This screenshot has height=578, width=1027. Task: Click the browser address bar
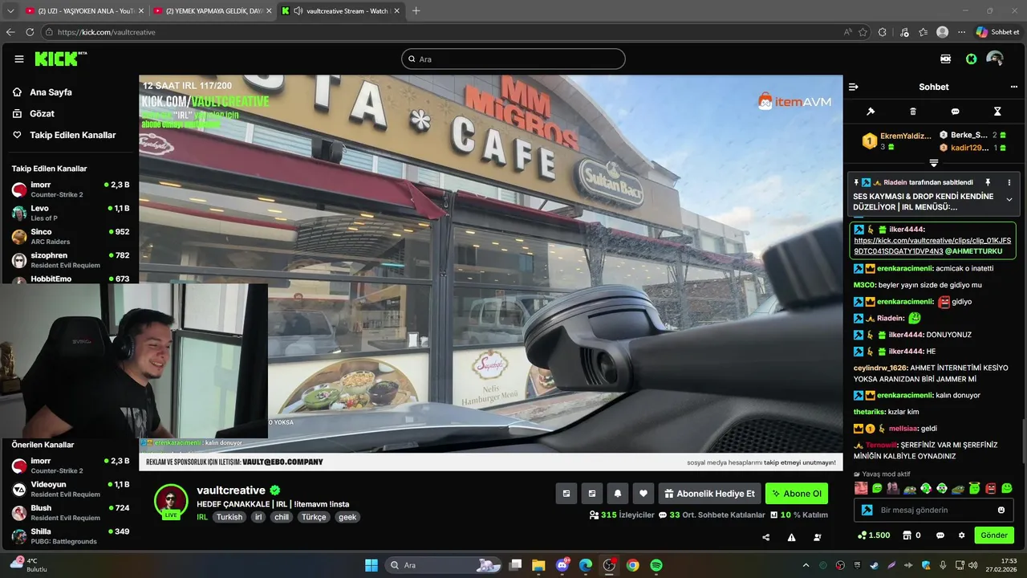pos(441,32)
